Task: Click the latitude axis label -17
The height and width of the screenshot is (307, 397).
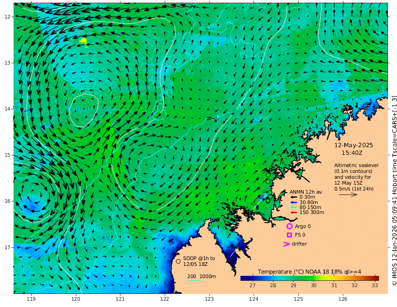Action: pyautogui.click(x=7, y=247)
